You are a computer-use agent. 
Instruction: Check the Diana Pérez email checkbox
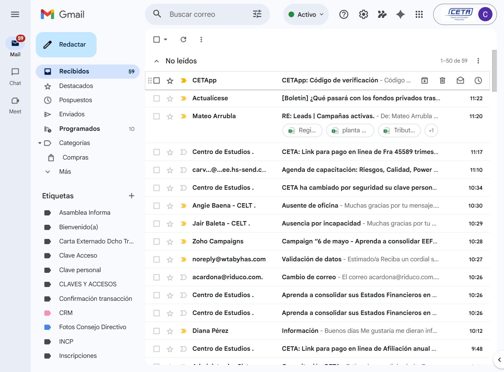pyautogui.click(x=157, y=331)
